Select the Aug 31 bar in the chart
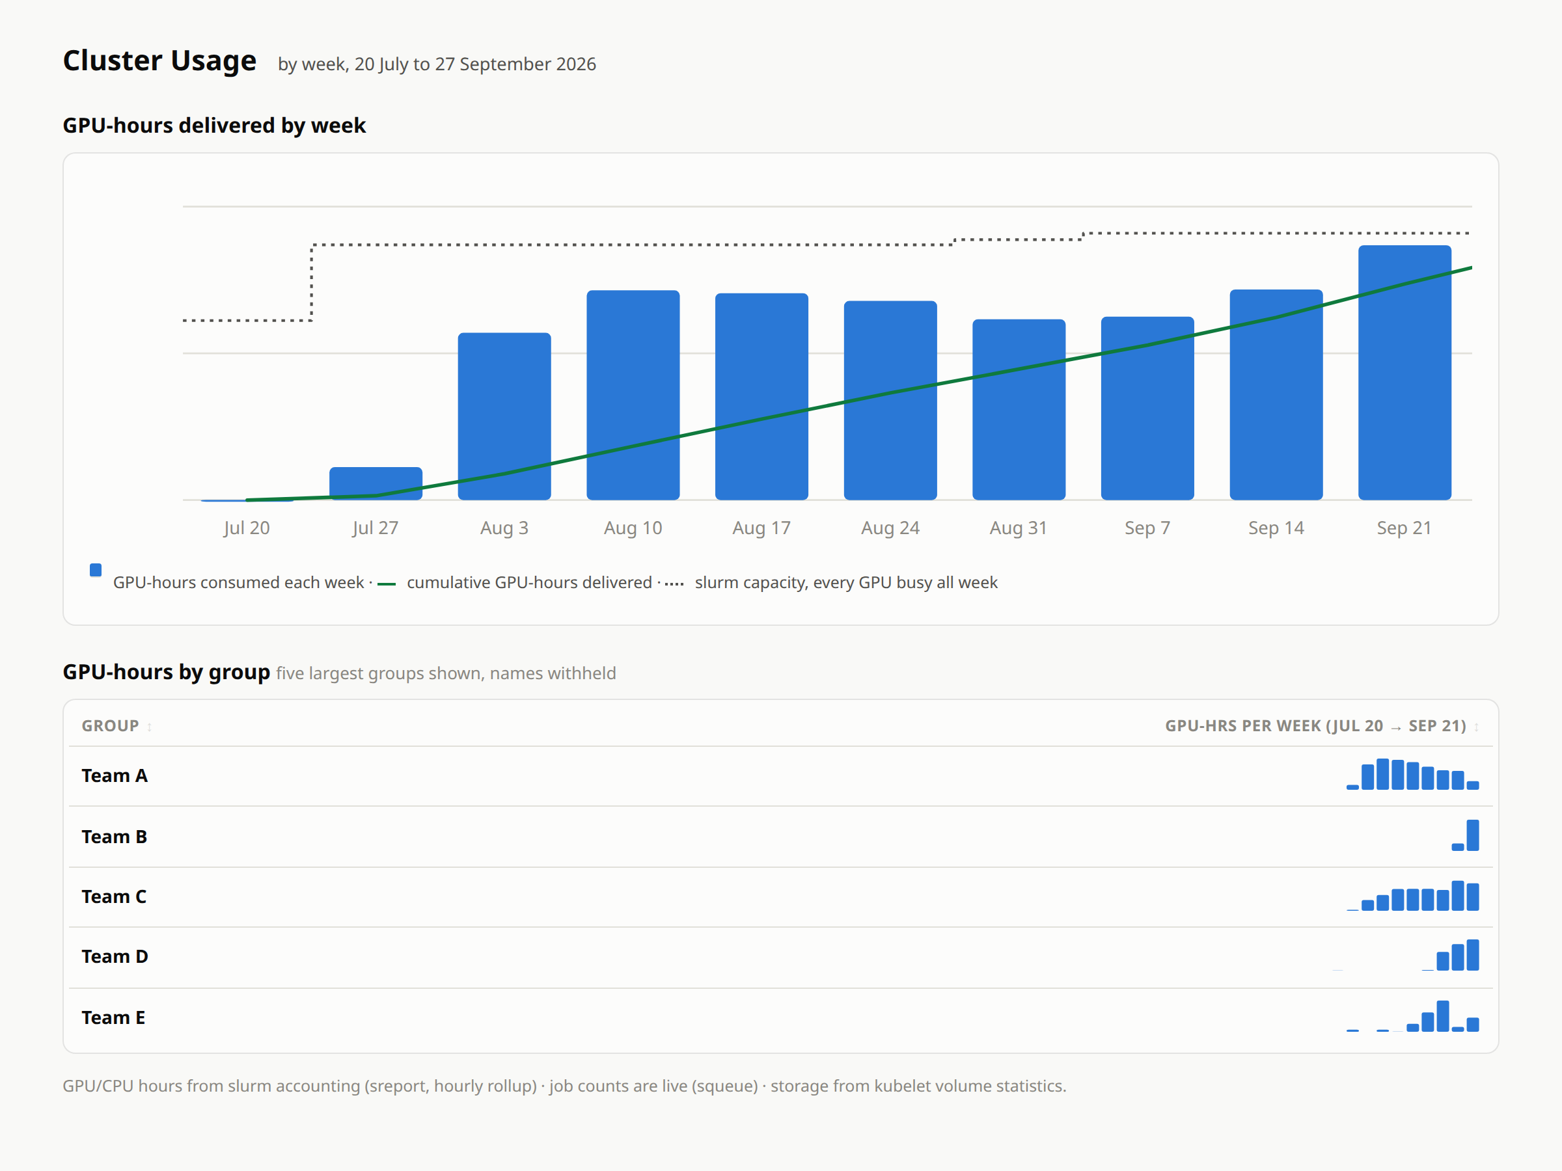Image resolution: width=1562 pixels, height=1171 pixels. (1019, 409)
